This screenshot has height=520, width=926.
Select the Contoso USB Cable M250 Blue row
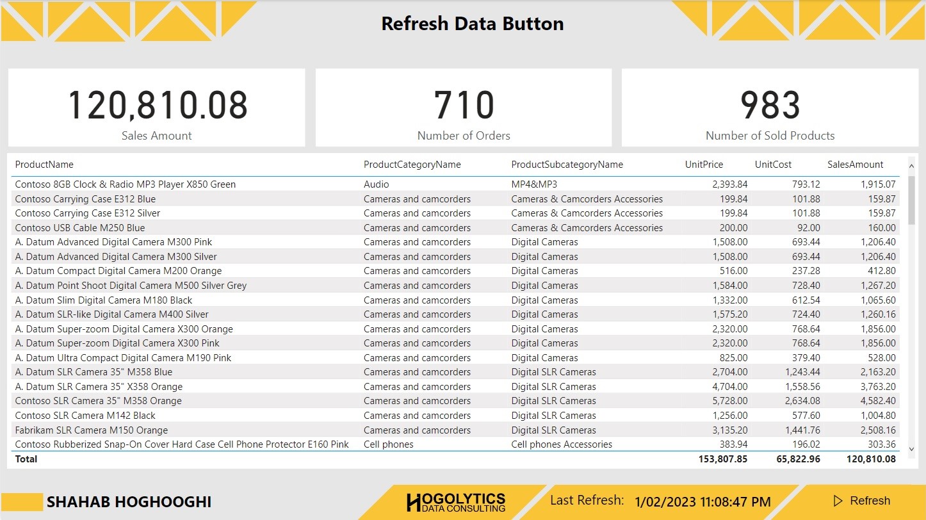click(x=192, y=227)
